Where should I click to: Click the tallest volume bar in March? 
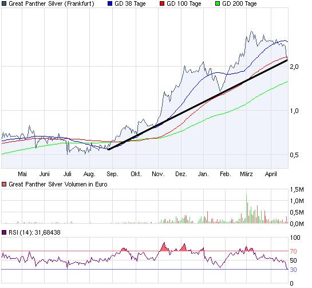coord(246,208)
